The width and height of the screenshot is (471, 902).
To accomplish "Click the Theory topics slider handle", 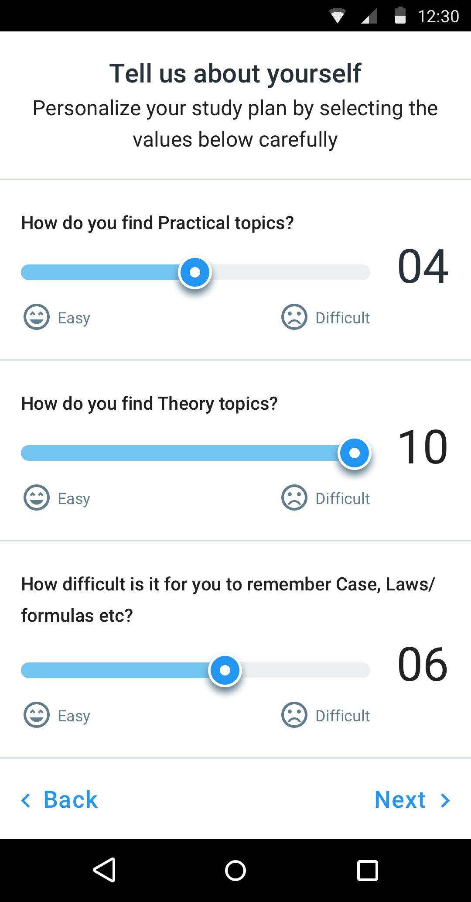I will (x=355, y=453).
